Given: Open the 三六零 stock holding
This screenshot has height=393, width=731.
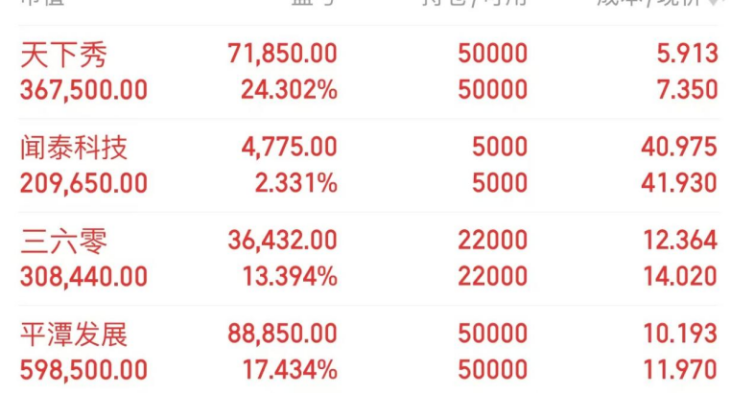Looking at the screenshot, I should (63, 241).
